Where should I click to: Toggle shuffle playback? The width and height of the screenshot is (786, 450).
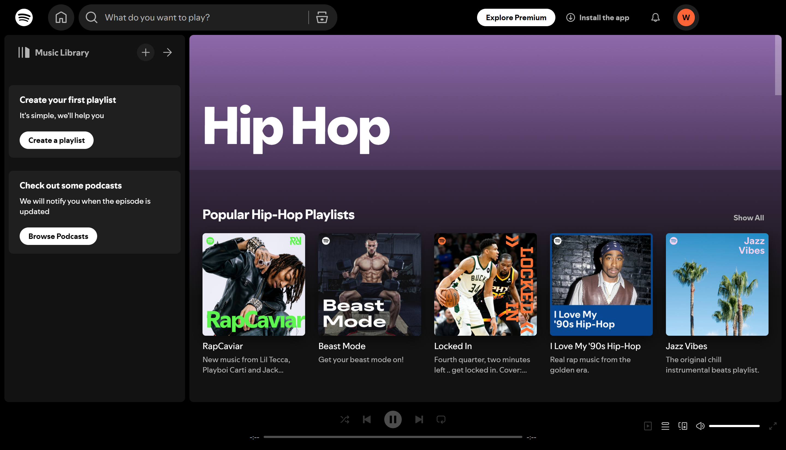pyautogui.click(x=345, y=419)
